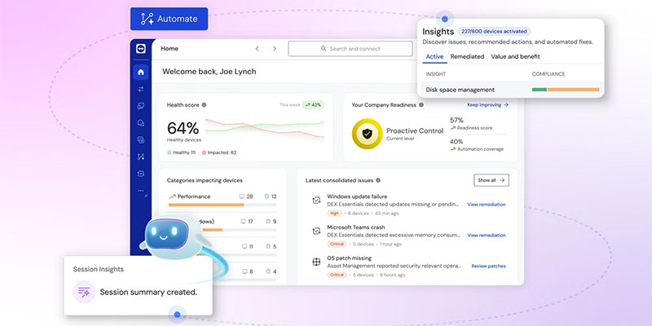
Task: Go forward with the right chevron
Action: tap(275, 49)
